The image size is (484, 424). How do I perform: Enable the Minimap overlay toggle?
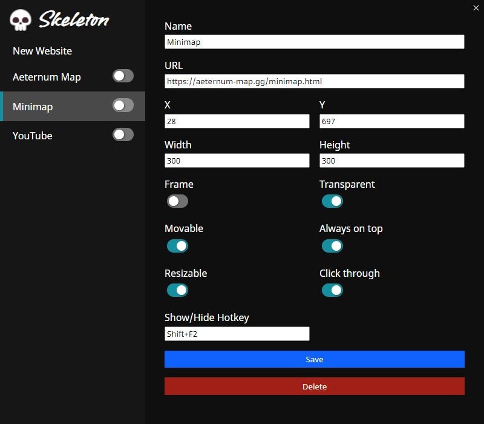(x=122, y=105)
